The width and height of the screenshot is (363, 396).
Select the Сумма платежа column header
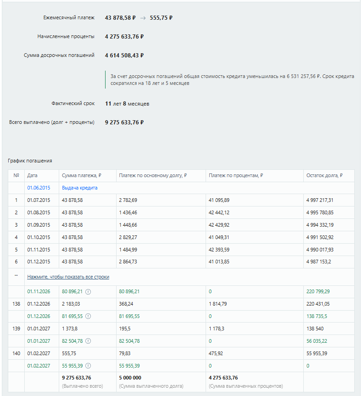coord(82,176)
